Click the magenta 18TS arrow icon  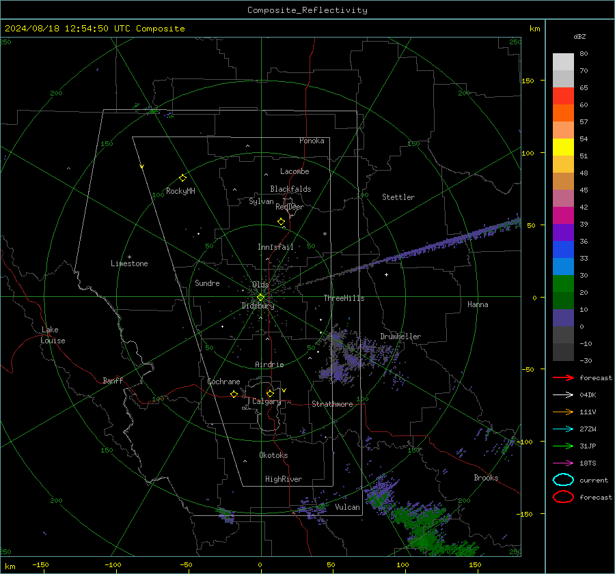click(x=563, y=463)
